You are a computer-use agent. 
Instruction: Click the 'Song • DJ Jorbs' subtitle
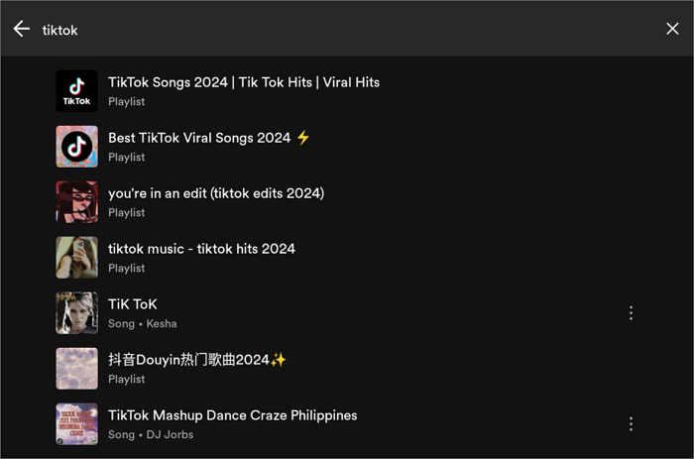click(x=151, y=434)
